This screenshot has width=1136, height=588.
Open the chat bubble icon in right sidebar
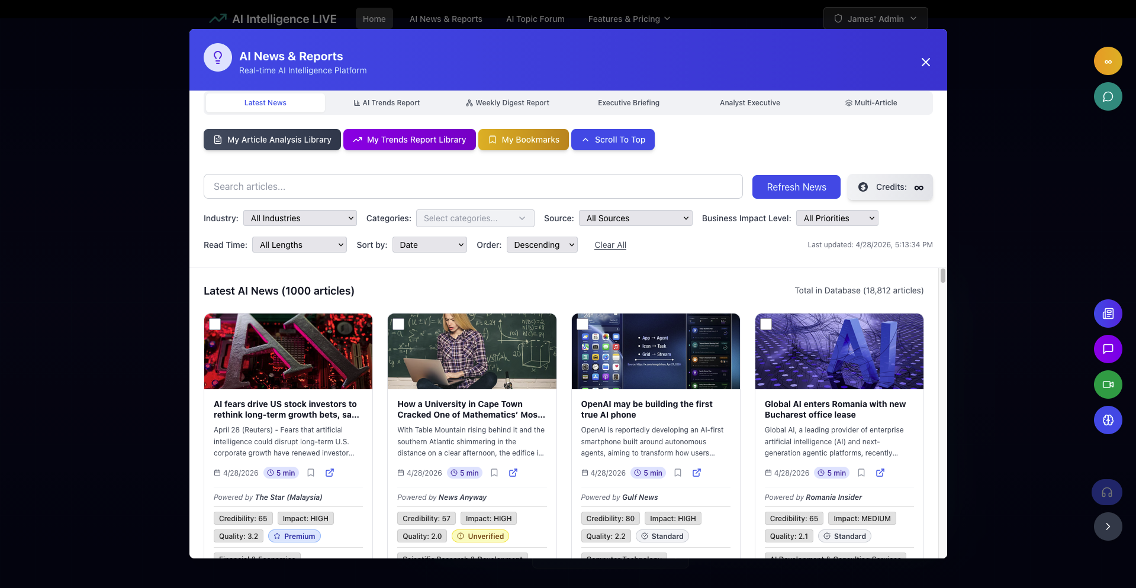coord(1108,349)
